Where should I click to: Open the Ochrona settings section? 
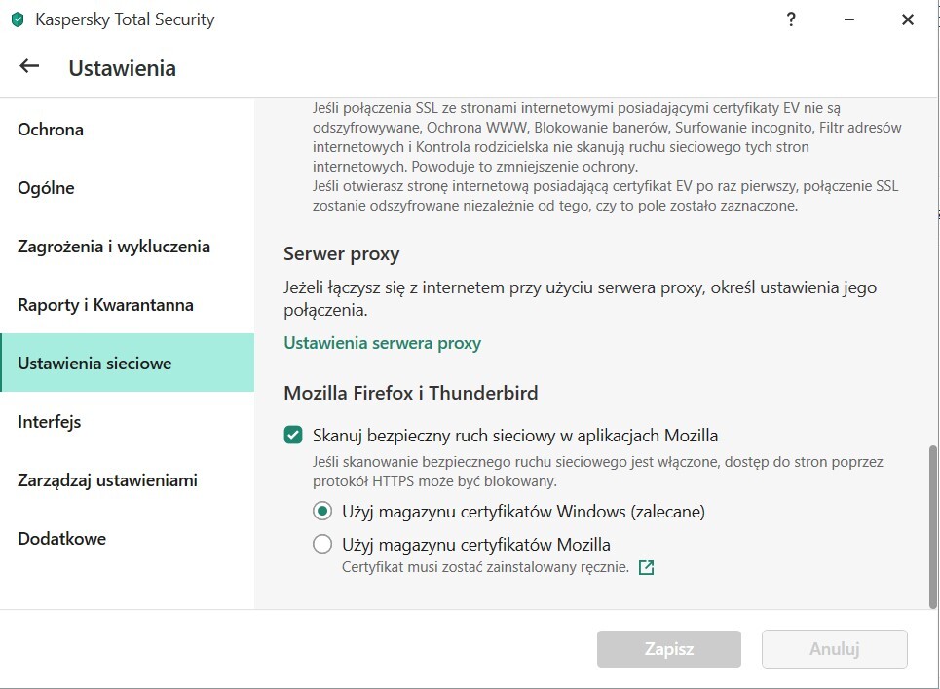[x=51, y=130]
